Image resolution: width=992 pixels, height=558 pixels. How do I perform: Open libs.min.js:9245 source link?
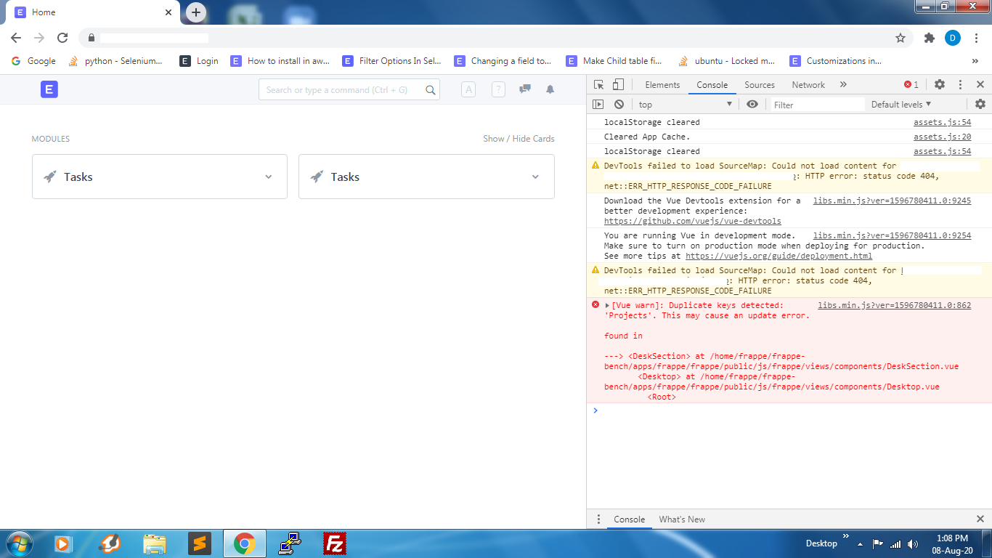892,201
